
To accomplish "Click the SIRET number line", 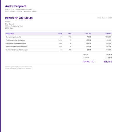I will [x=13, y=11].
